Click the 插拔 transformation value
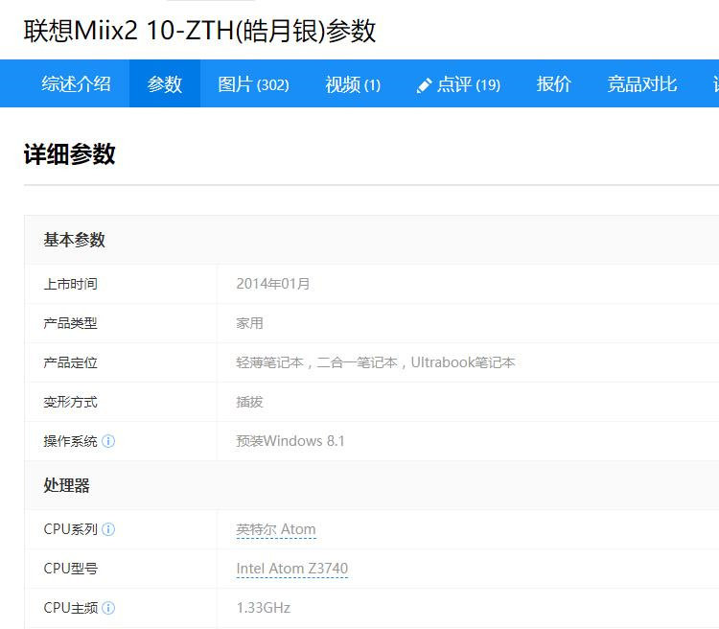 pos(249,403)
